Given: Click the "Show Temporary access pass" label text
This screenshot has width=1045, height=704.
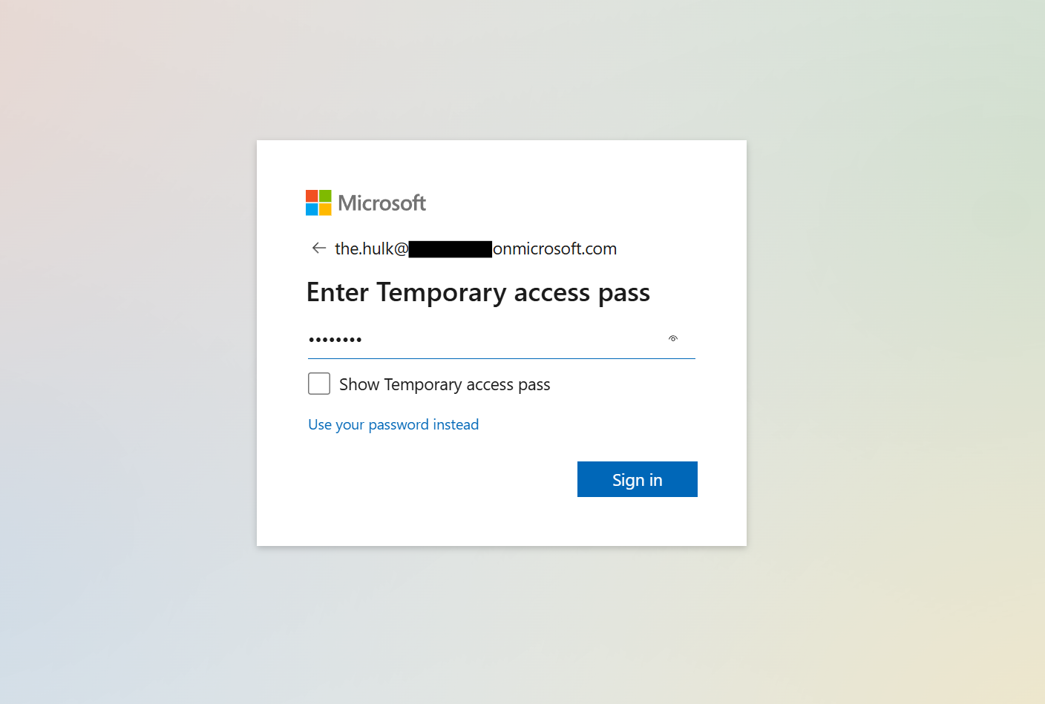Looking at the screenshot, I should click(x=445, y=384).
